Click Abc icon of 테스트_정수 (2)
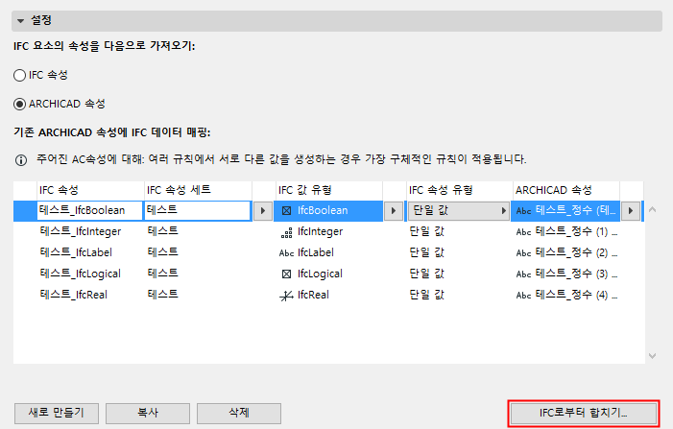The height and width of the screenshot is (429, 673). (x=523, y=253)
